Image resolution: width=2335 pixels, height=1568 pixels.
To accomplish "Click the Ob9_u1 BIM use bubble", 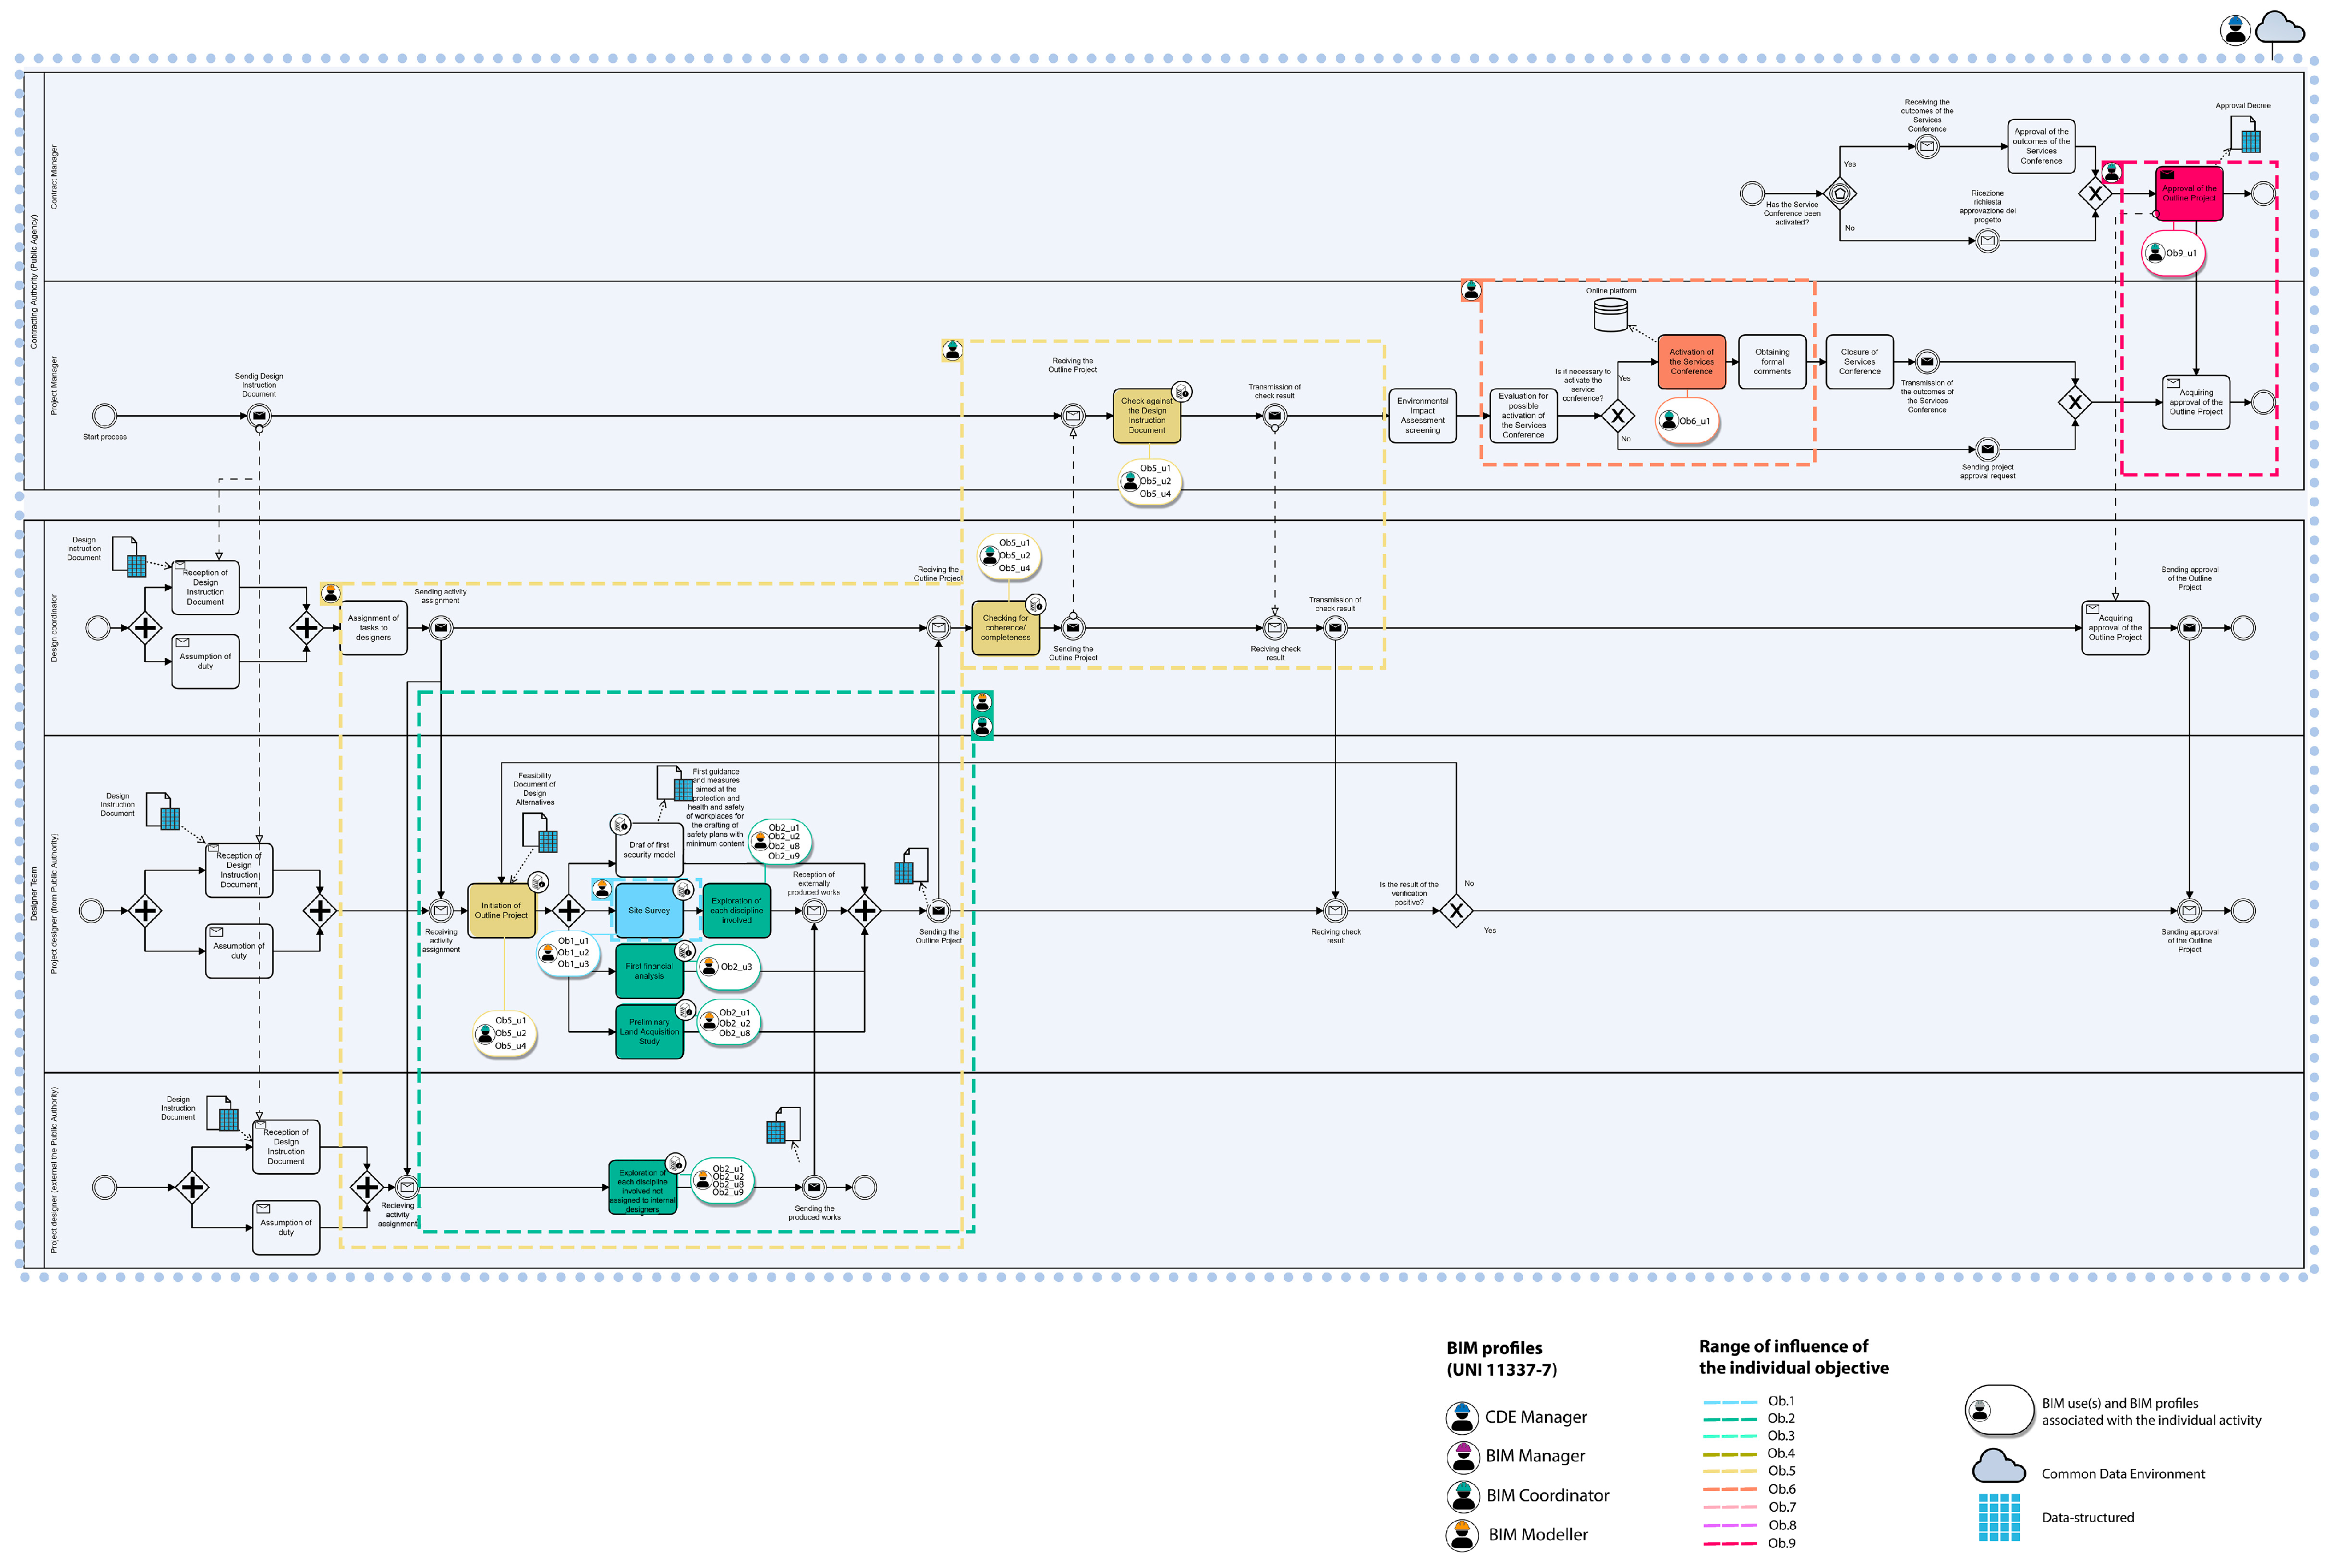I will pos(2173,253).
